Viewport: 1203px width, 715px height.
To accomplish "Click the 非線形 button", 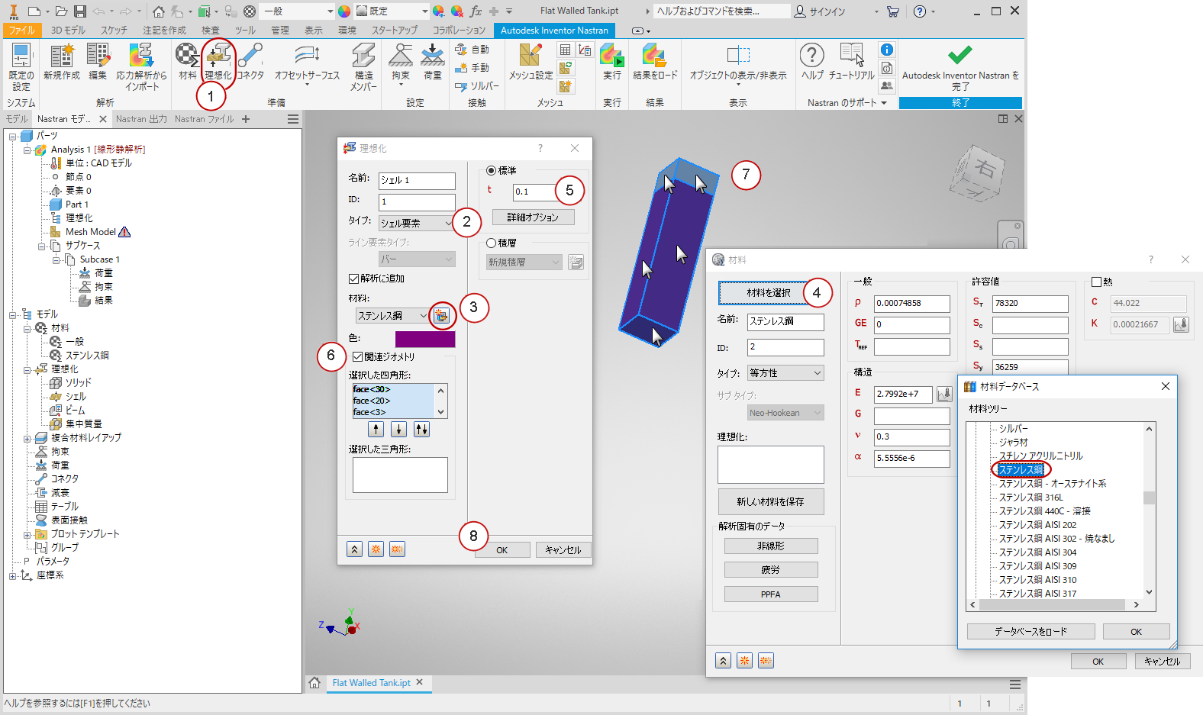I will click(771, 546).
